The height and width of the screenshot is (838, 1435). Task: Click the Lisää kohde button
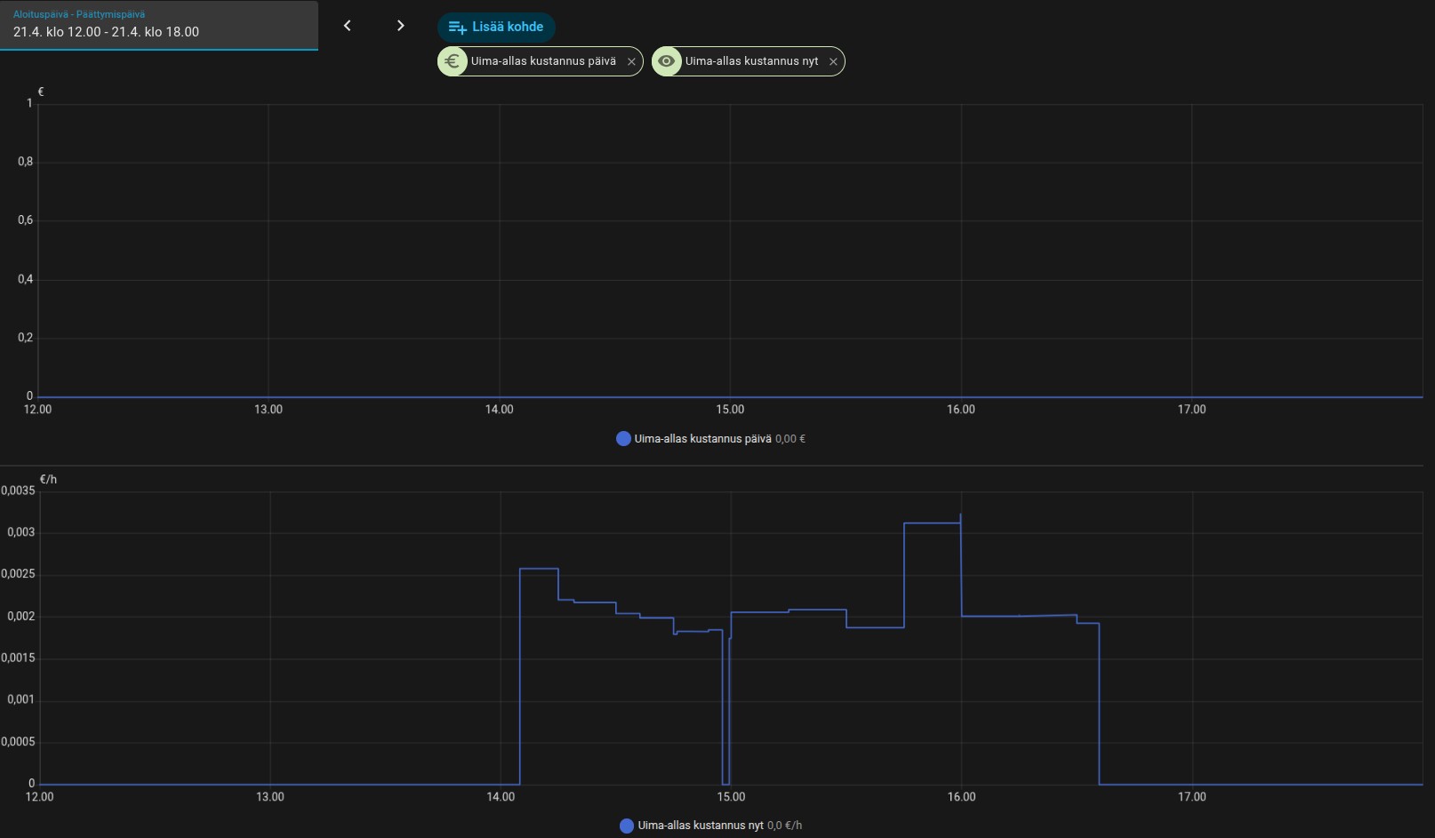496,27
